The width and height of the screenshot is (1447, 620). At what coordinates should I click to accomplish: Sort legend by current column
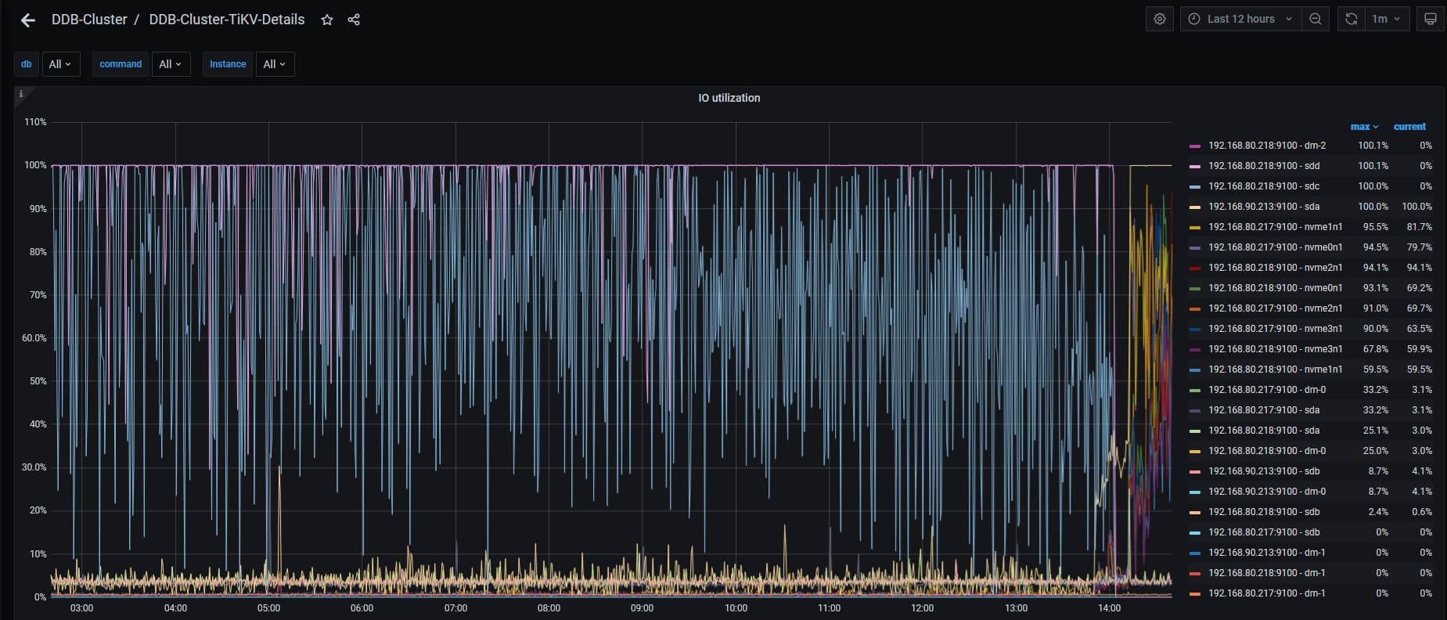click(1409, 127)
